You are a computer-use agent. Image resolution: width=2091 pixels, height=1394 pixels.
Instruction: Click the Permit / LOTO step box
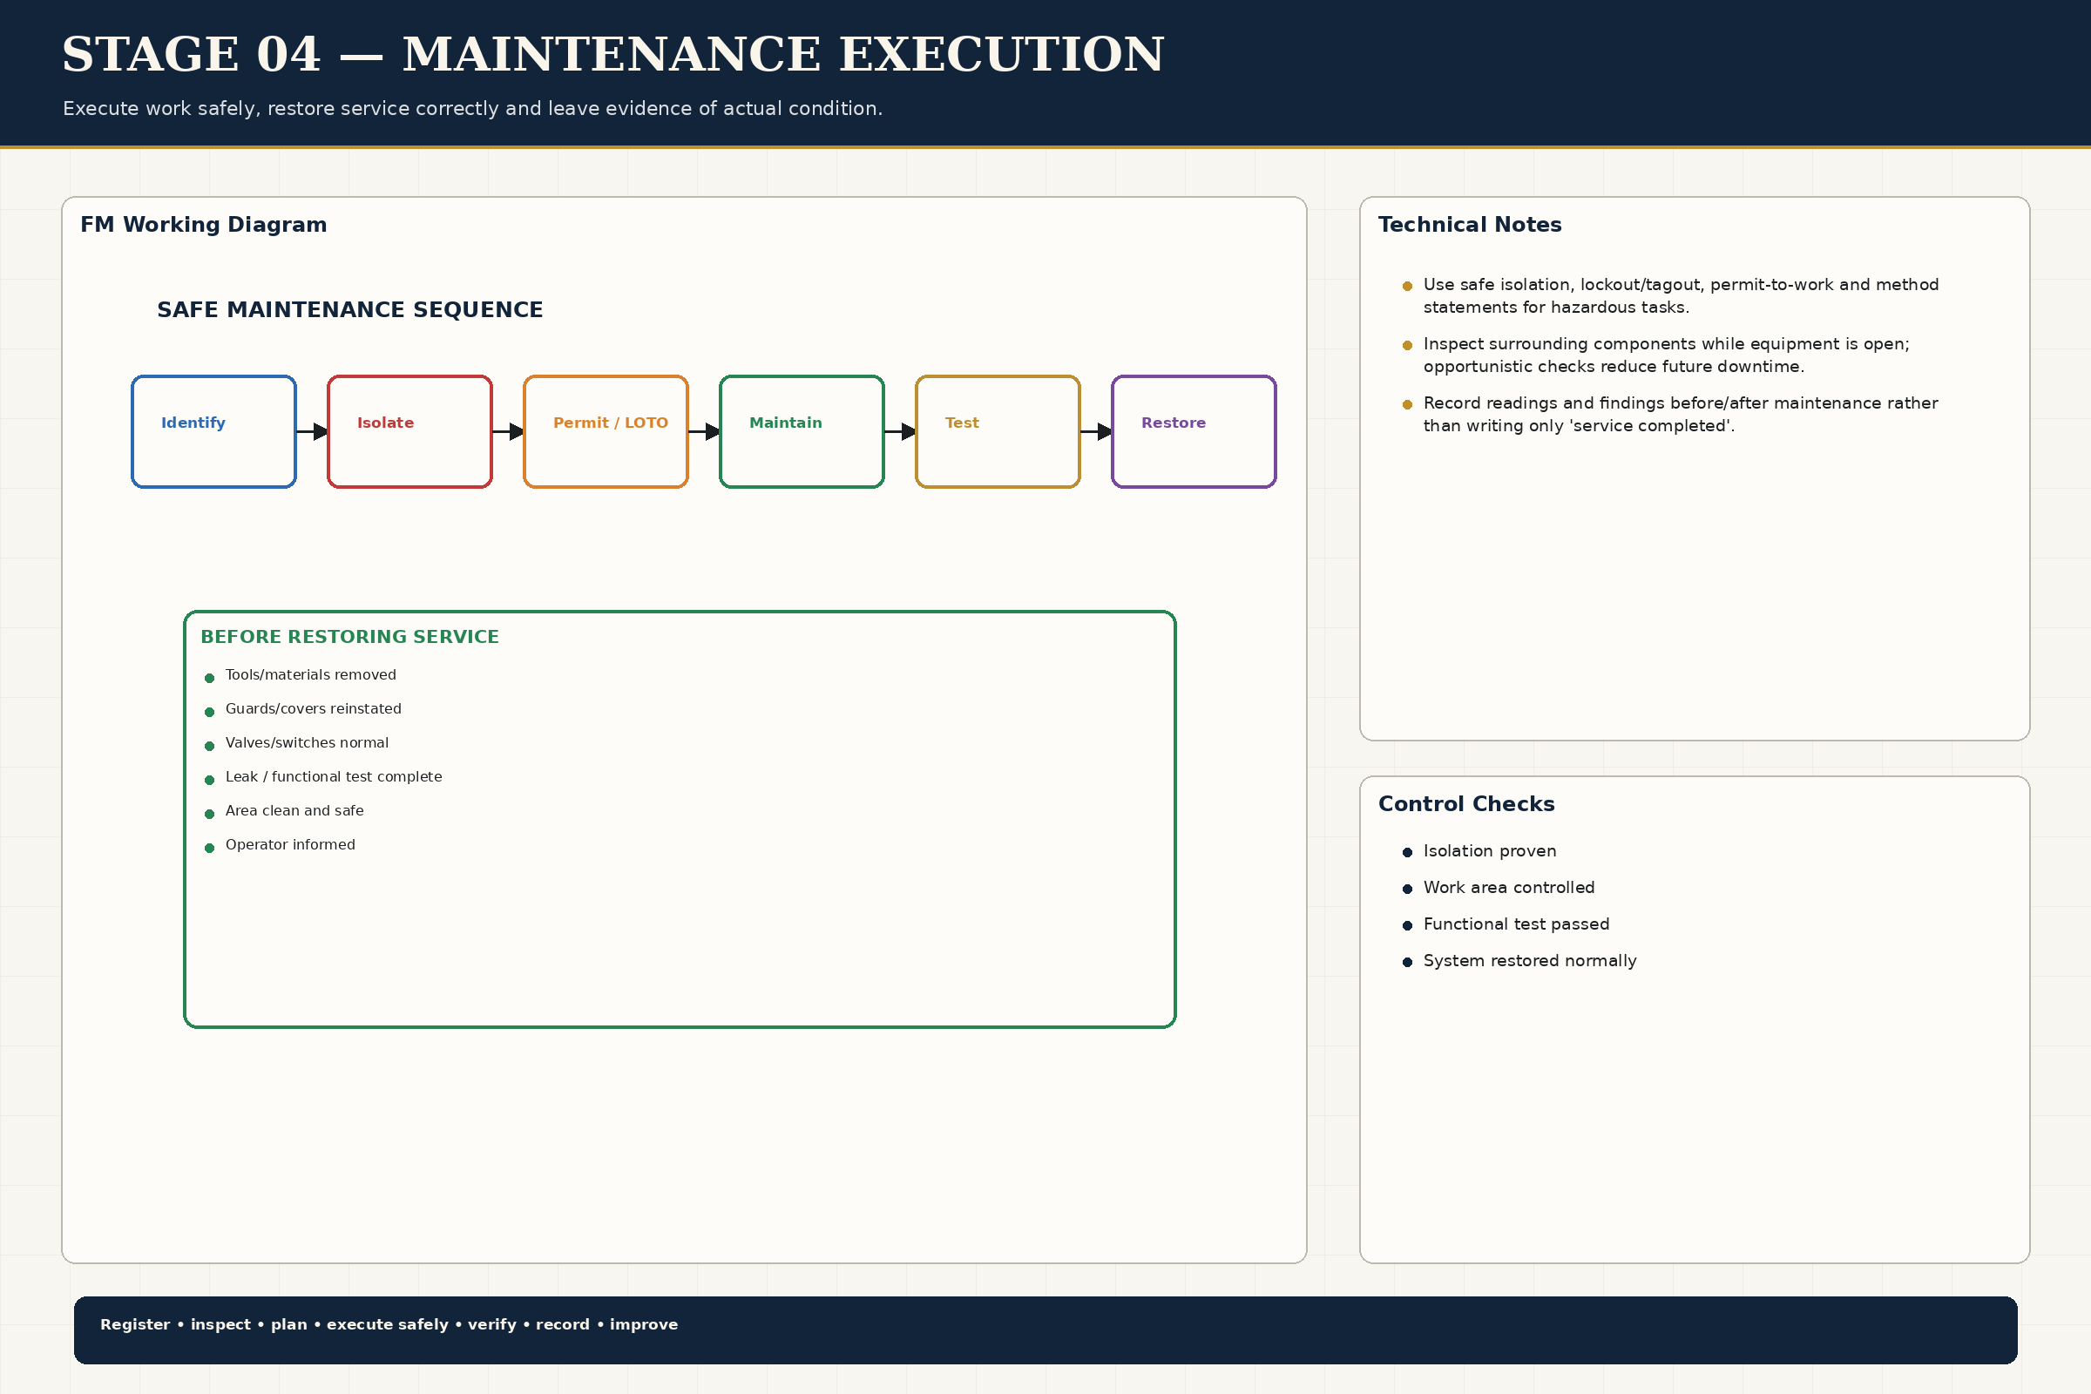click(x=606, y=431)
